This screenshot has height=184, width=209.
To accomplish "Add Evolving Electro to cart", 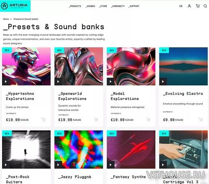I will [201, 120].
